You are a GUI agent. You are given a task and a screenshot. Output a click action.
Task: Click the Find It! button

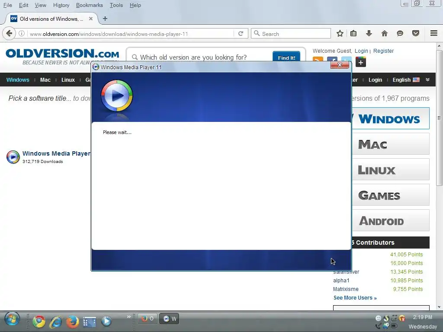286,57
